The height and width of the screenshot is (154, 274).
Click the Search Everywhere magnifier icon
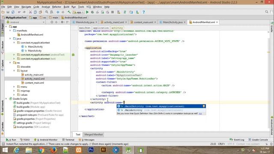(x=267, y=12)
